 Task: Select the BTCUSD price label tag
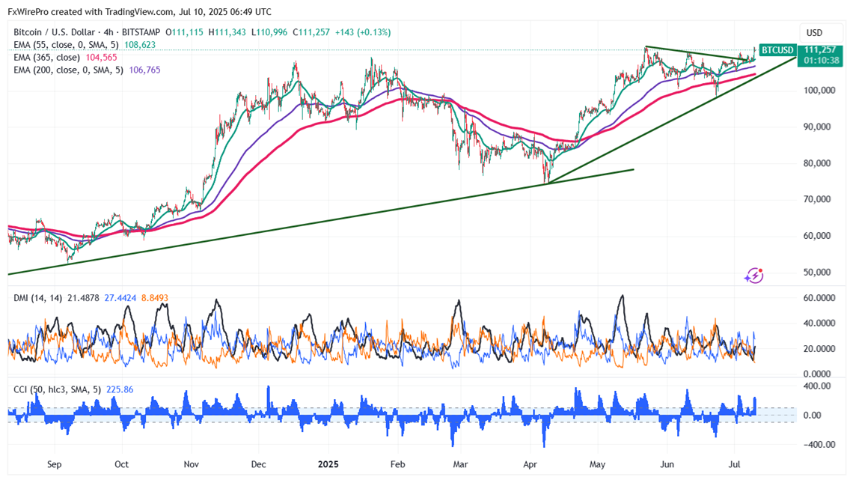pyautogui.click(x=777, y=50)
